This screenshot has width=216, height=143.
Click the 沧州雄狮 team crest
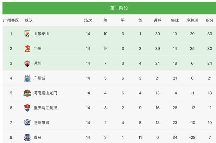click(x=27, y=123)
